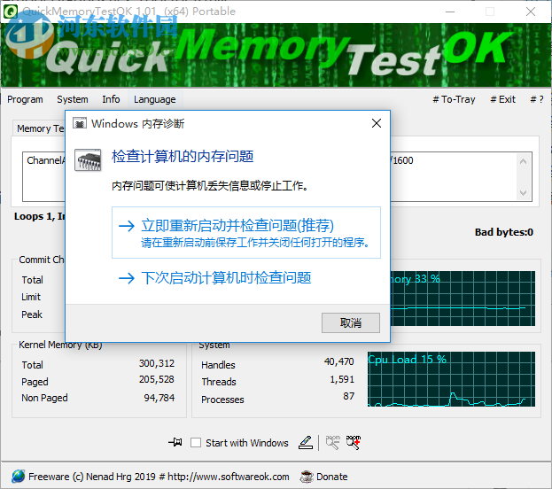Click the ChannelA text in memory info box
The height and width of the screenshot is (489, 552).
tap(46, 160)
